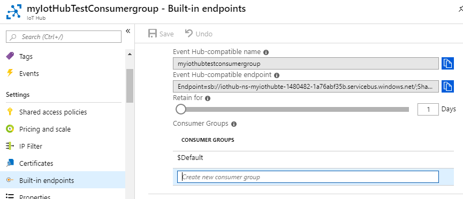The image size is (463, 199).
Task: Click the key icon for Shared access policies
Action: (10, 112)
